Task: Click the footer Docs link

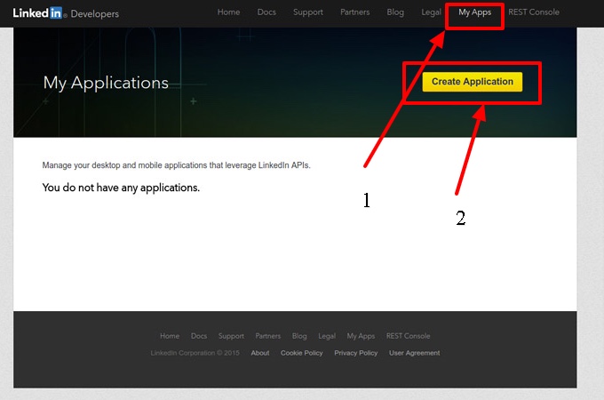Action: (199, 336)
